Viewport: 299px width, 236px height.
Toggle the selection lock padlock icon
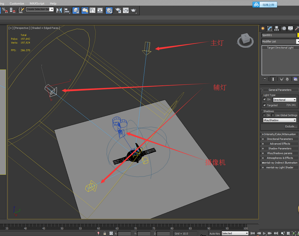[105, 233]
